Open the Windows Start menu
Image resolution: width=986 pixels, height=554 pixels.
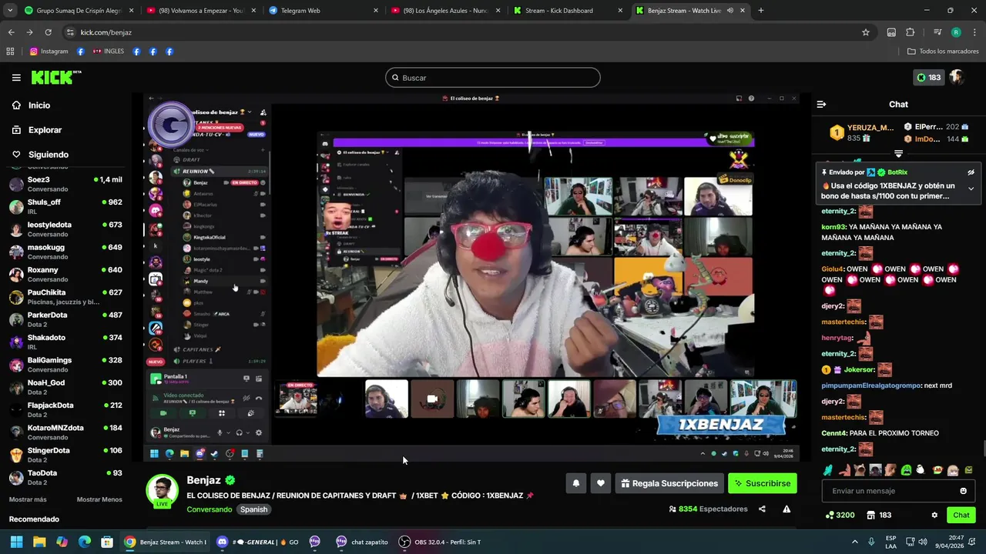(x=16, y=542)
